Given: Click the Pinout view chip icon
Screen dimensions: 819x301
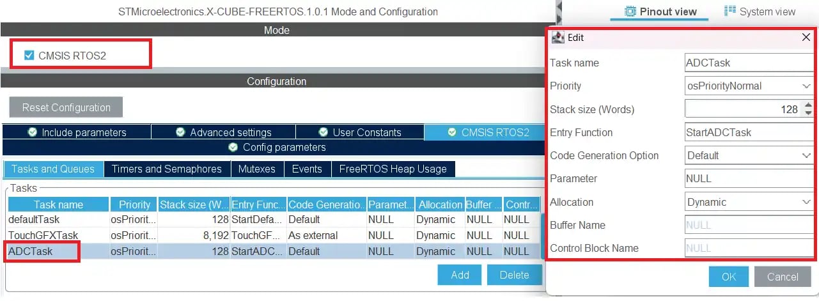Looking at the screenshot, I should pos(630,12).
